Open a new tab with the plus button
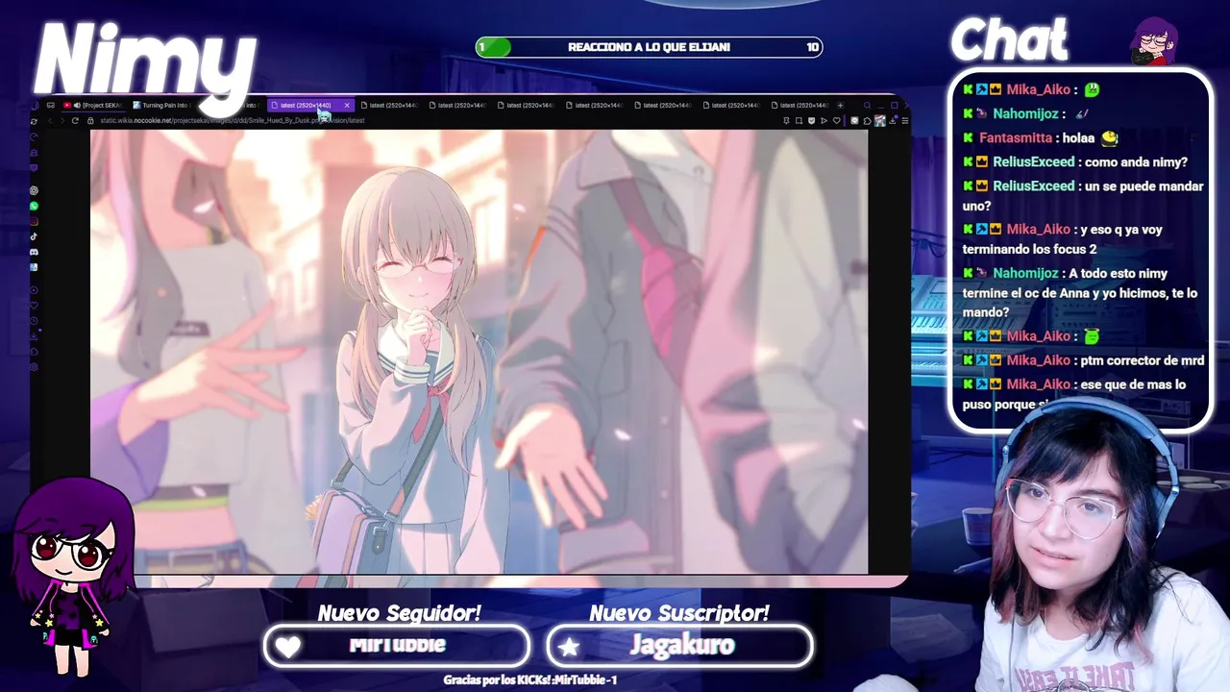 841,106
